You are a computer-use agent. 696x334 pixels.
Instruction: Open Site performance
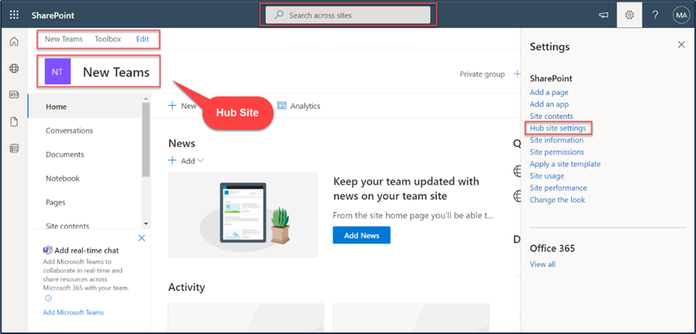[x=558, y=188]
